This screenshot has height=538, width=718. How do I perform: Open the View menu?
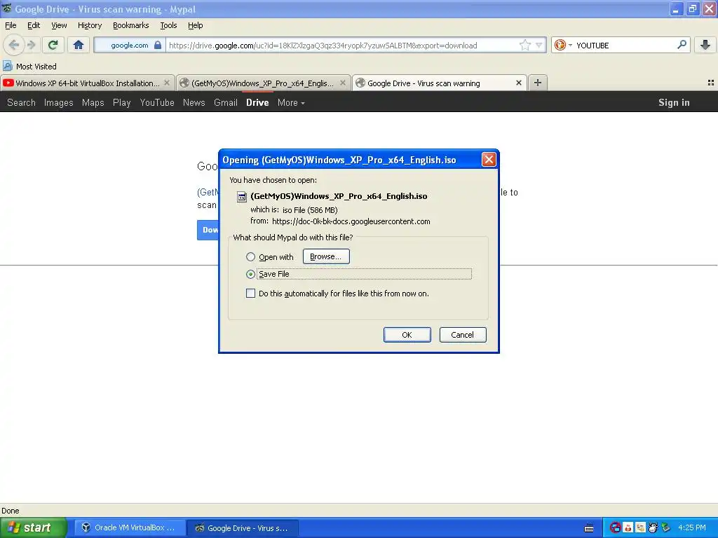(x=59, y=25)
